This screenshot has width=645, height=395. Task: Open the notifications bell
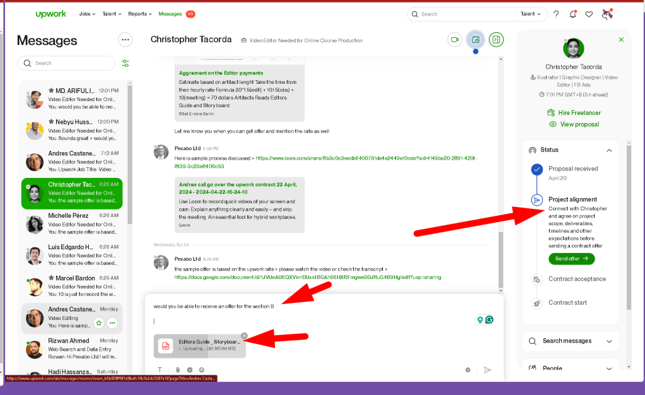[572, 14]
